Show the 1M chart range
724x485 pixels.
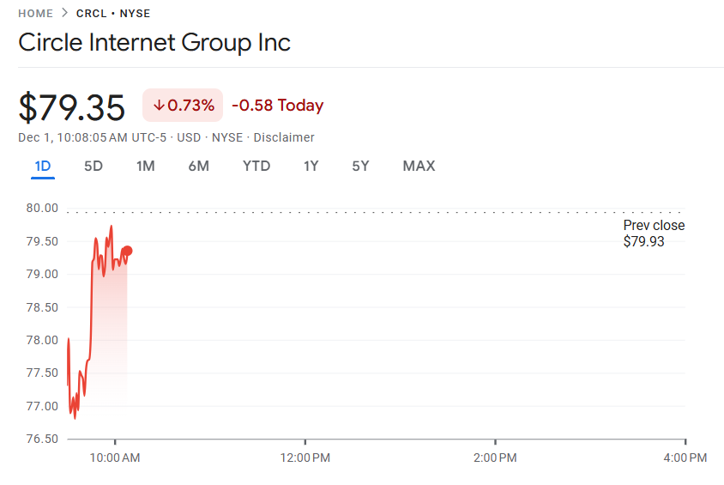(146, 166)
